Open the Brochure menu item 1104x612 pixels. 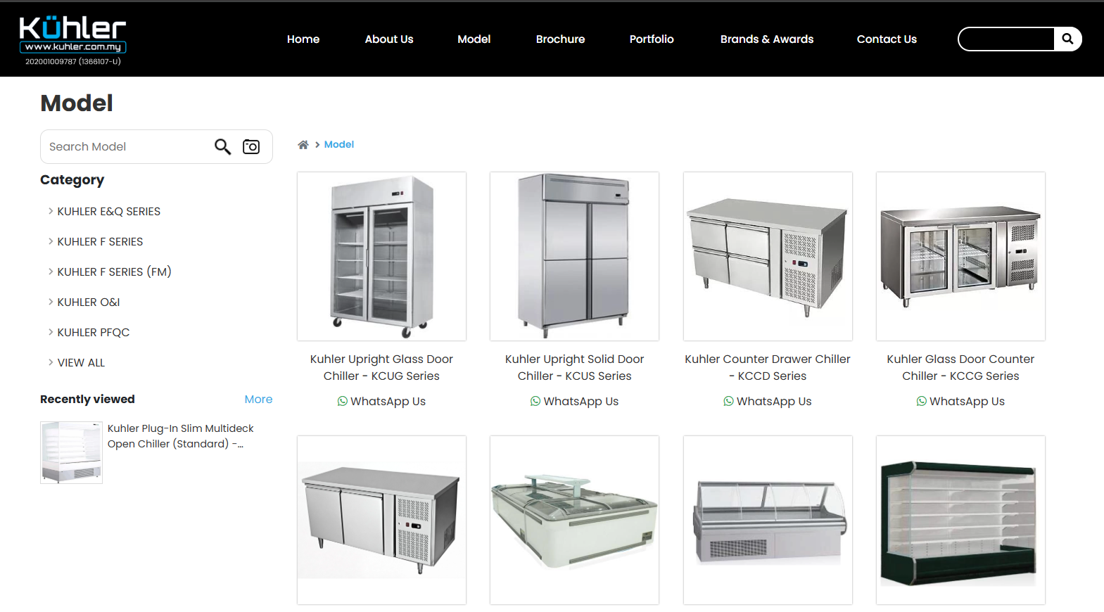click(560, 39)
